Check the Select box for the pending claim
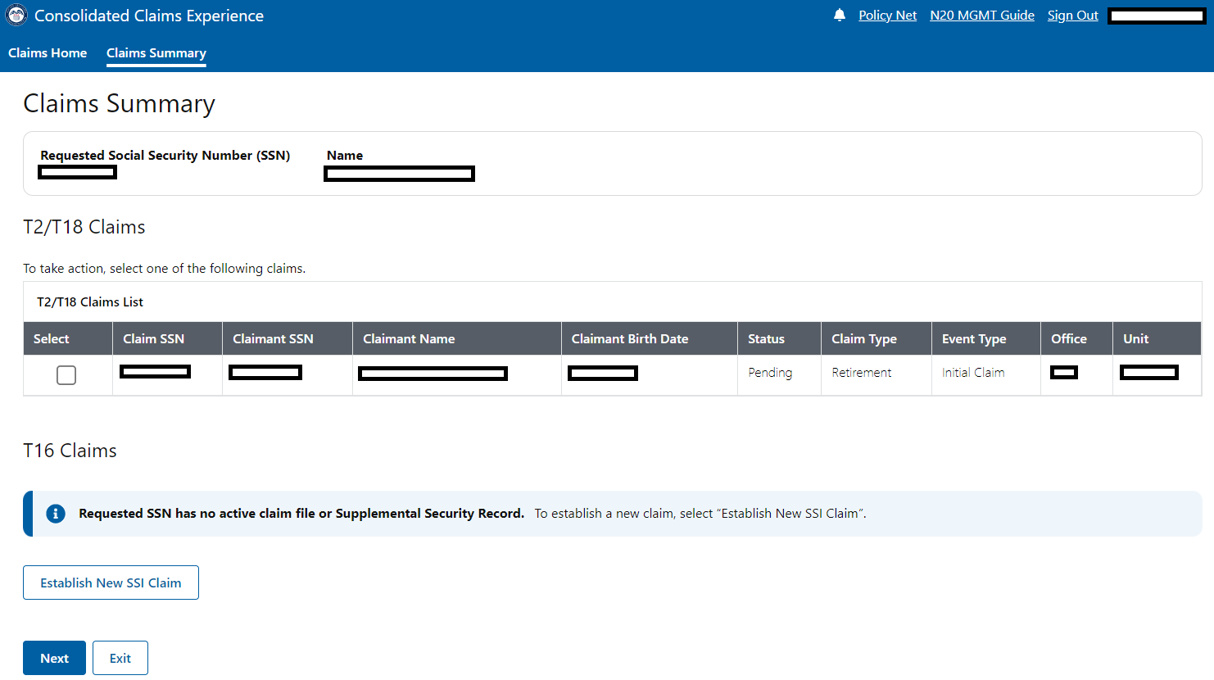This screenshot has width=1214, height=680. click(66, 375)
